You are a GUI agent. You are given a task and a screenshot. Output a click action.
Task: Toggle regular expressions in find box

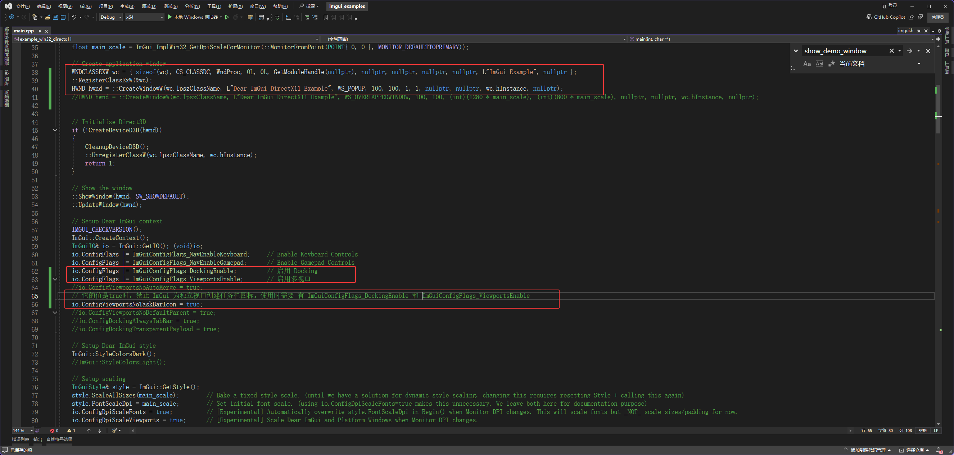coord(832,64)
